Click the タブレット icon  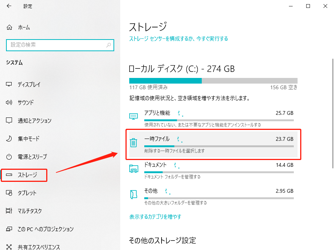9,193
